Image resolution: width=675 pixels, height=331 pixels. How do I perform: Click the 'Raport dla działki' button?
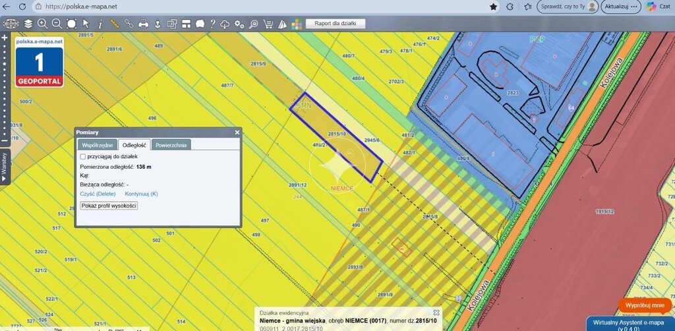[336, 24]
